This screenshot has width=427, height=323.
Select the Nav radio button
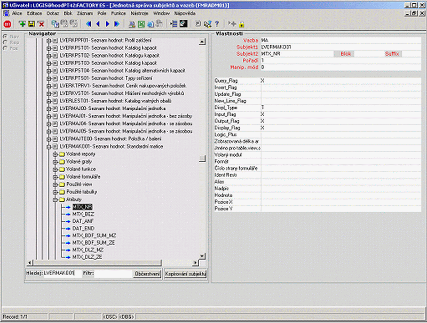click(x=5, y=36)
